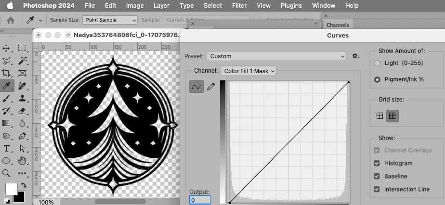The width and height of the screenshot is (445, 205).
Task: Select the Pen tool
Action: tap(22, 136)
